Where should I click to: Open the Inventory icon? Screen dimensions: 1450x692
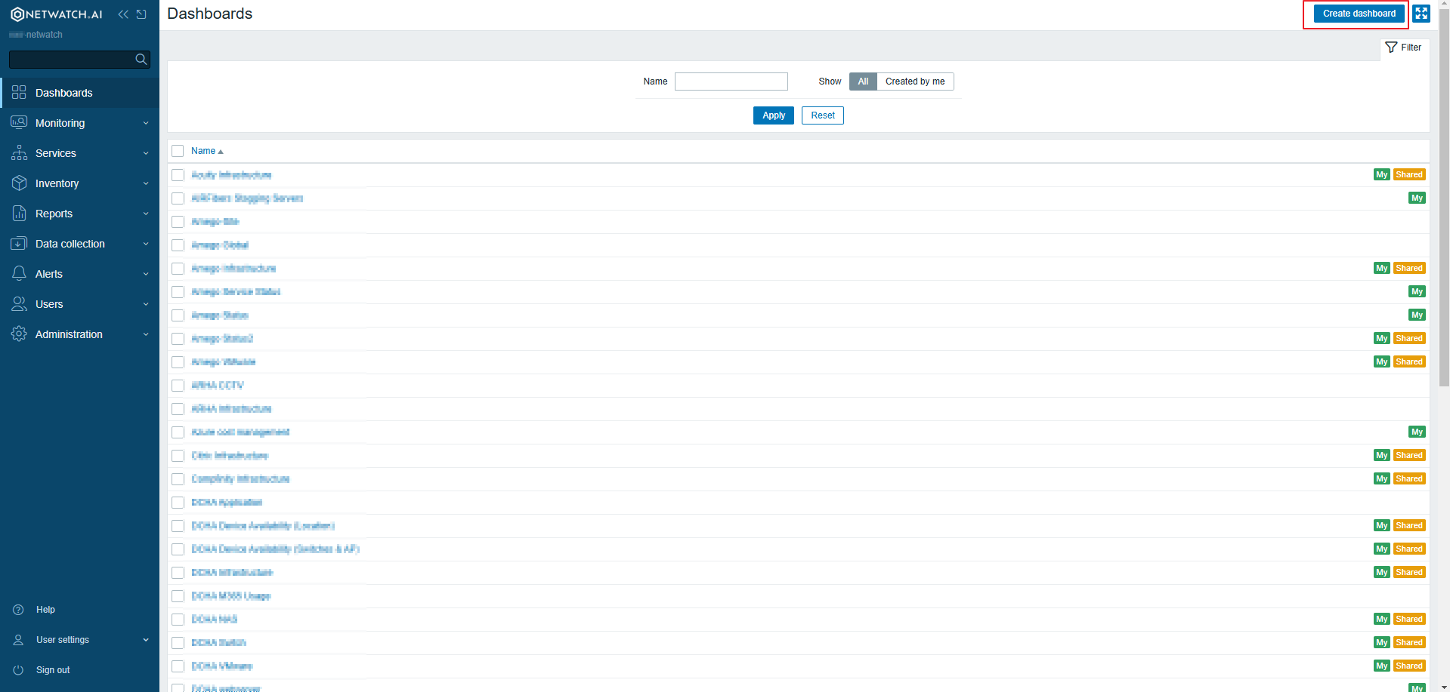coord(19,183)
